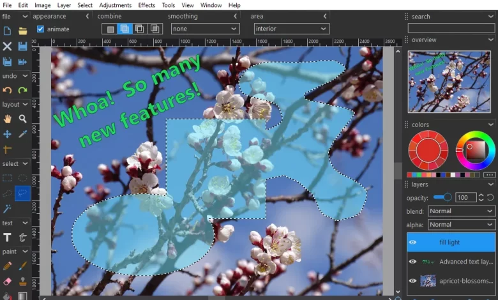The width and height of the screenshot is (498, 300).
Task: Collapse the undo toolbox section
Action: 25,76
